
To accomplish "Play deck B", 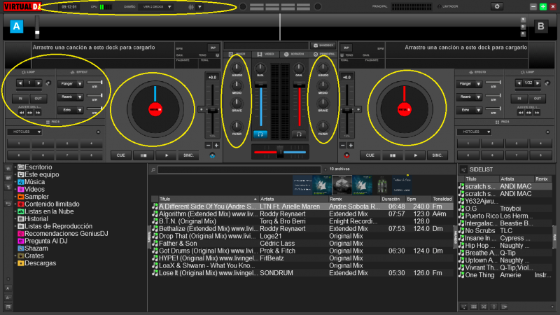I will tap(415, 155).
